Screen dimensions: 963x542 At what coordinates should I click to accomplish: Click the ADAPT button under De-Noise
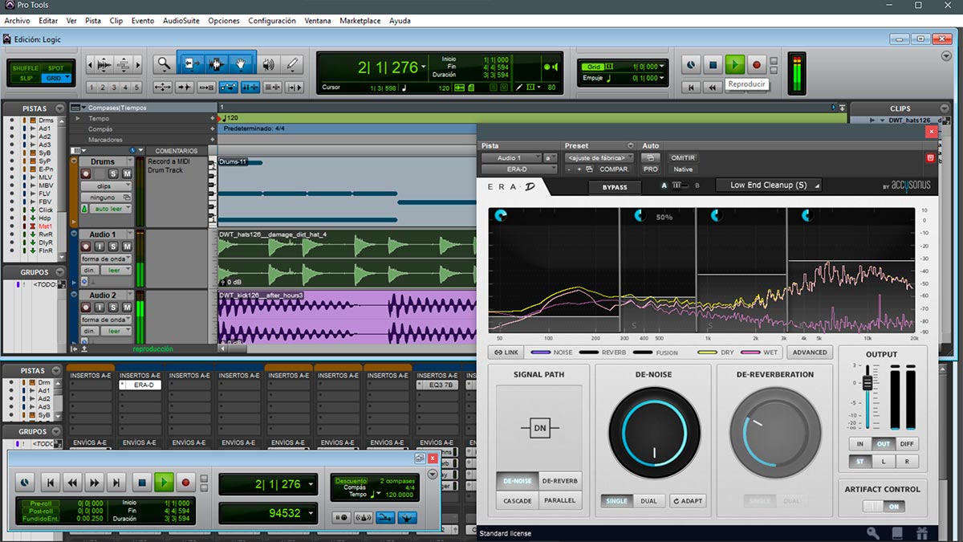click(x=688, y=501)
